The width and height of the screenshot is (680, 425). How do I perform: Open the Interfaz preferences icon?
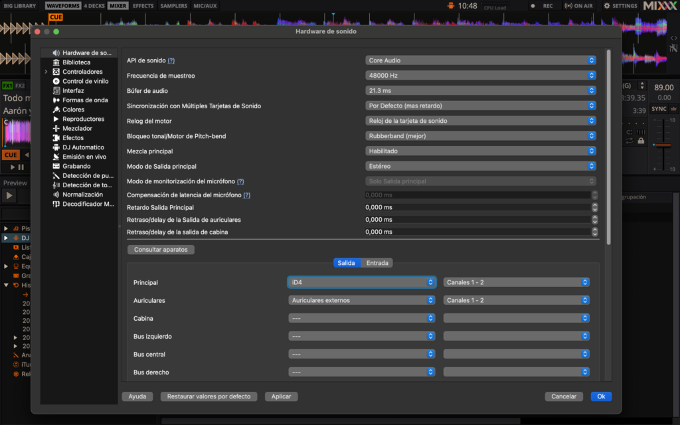(x=56, y=90)
